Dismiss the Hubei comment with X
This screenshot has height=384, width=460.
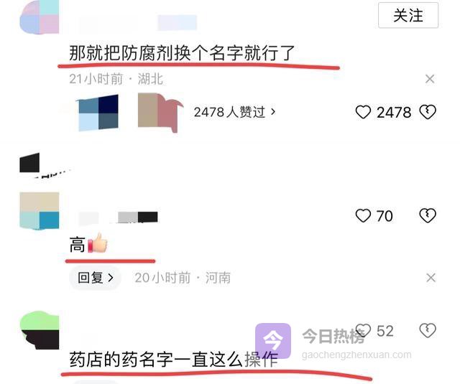[430, 79]
